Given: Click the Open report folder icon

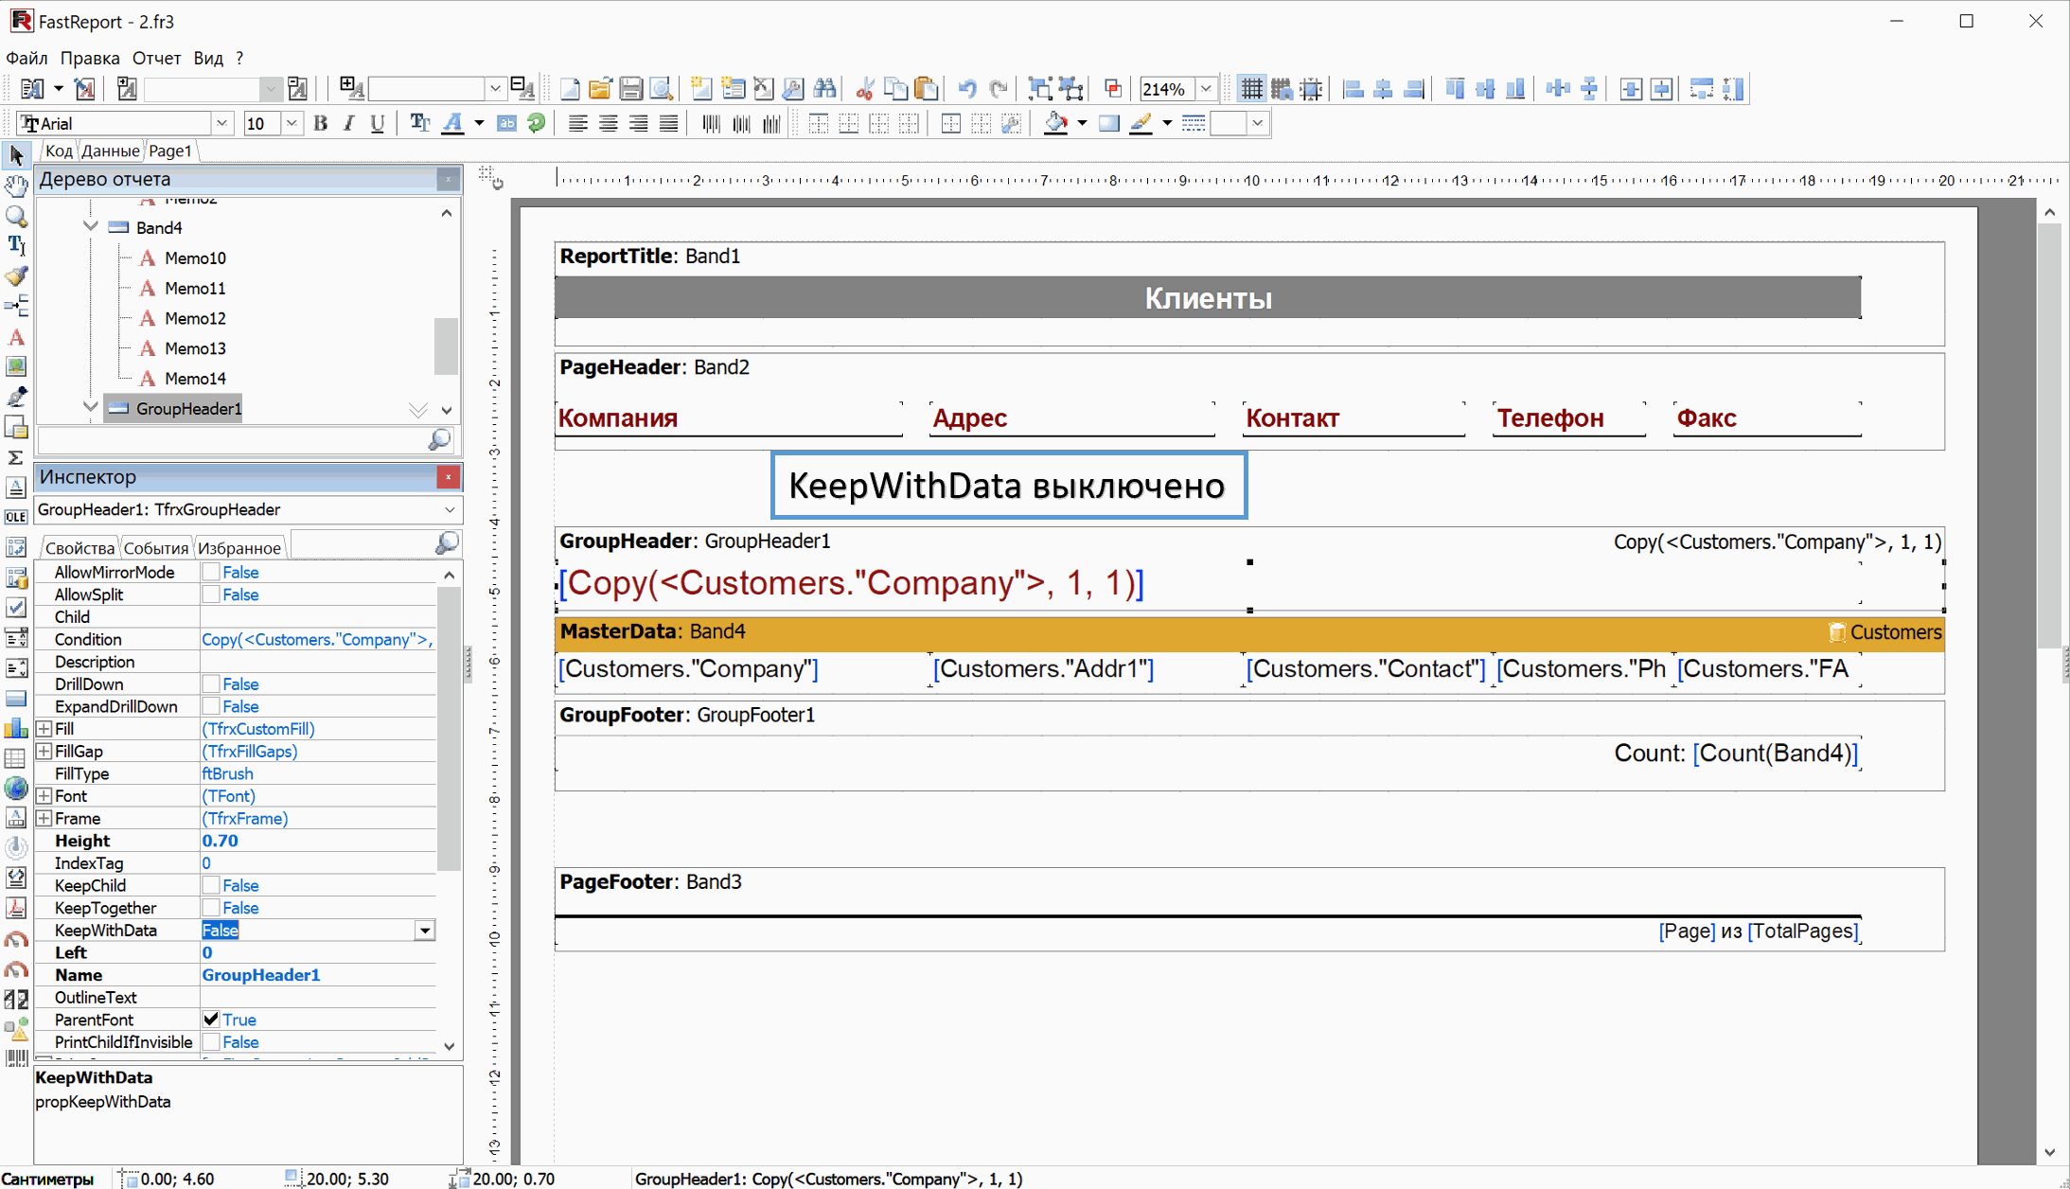Looking at the screenshot, I should coord(599,89).
